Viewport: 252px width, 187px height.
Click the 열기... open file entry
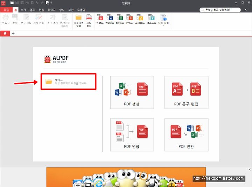[69, 81]
